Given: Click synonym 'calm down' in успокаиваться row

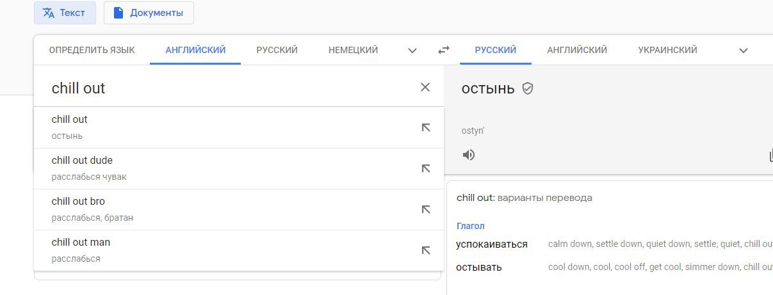Looking at the screenshot, I should pyautogui.click(x=570, y=244).
